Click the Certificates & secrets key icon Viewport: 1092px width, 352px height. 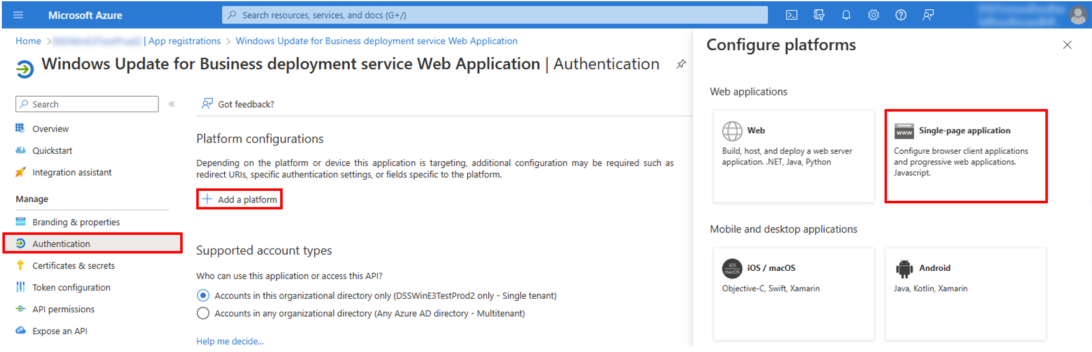coord(20,265)
